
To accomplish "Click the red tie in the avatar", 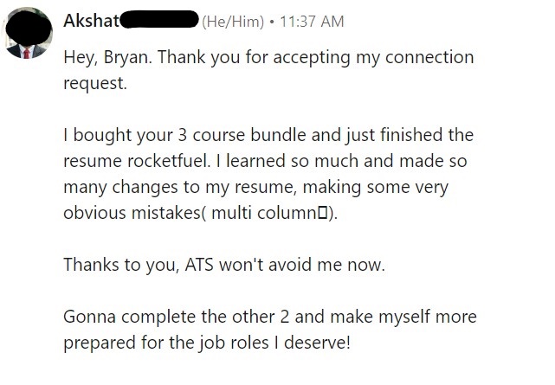I will pos(27,54).
